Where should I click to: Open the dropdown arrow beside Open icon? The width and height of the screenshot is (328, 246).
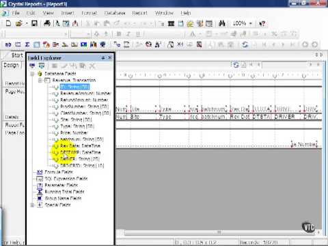point(27,23)
